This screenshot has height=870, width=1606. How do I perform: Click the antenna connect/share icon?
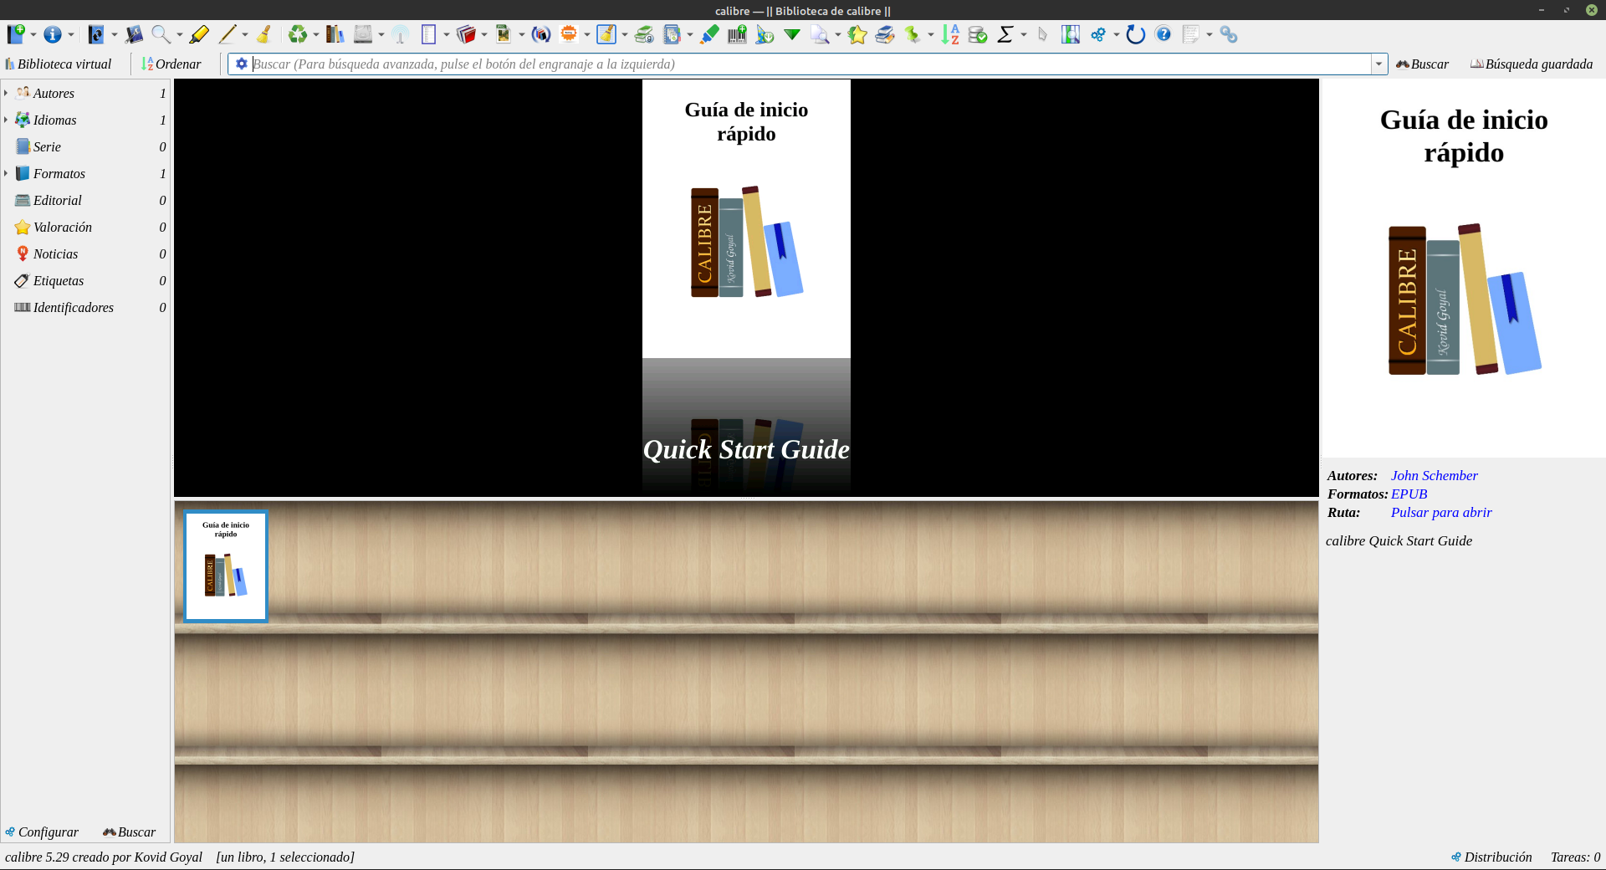[x=401, y=34]
